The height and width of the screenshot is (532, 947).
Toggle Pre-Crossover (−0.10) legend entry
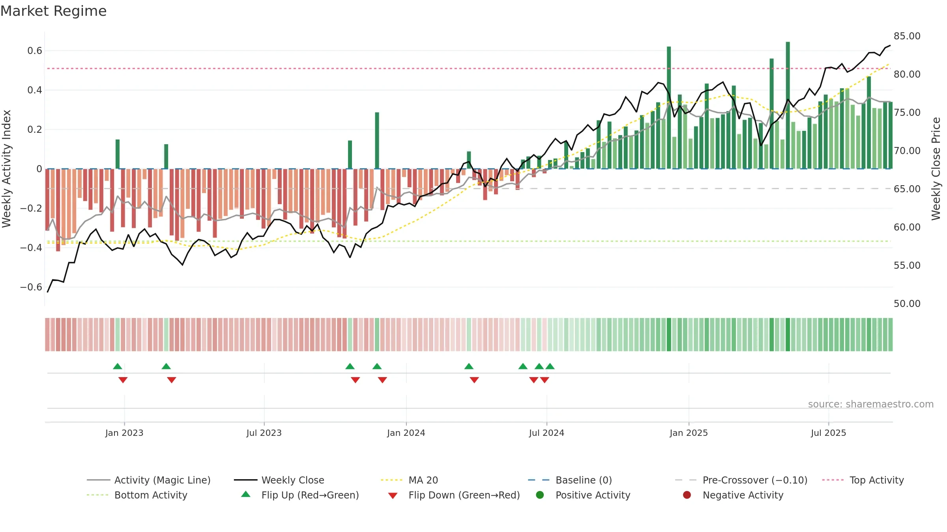click(741, 480)
